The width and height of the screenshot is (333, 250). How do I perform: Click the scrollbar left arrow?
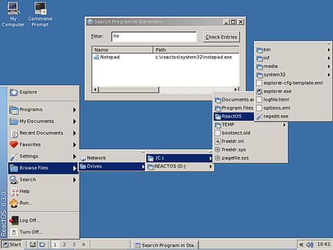point(95,90)
